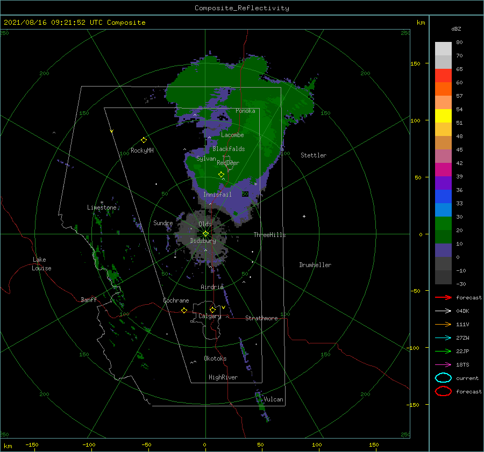Click the Limestone label
The width and height of the screenshot is (484, 452).
[102, 207]
